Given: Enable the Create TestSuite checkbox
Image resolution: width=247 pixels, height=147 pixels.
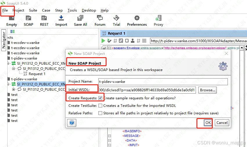Looking at the screenshot, I should pyautogui.click(x=100, y=106).
